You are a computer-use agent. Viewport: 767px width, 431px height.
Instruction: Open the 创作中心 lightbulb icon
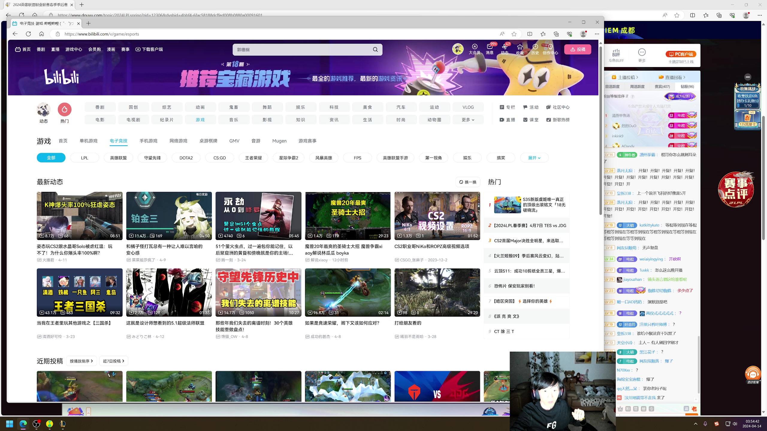pos(550,49)
